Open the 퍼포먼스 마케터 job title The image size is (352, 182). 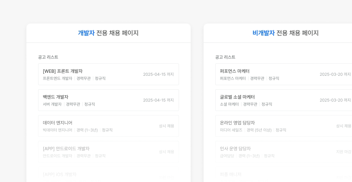(x=235, y=71)
